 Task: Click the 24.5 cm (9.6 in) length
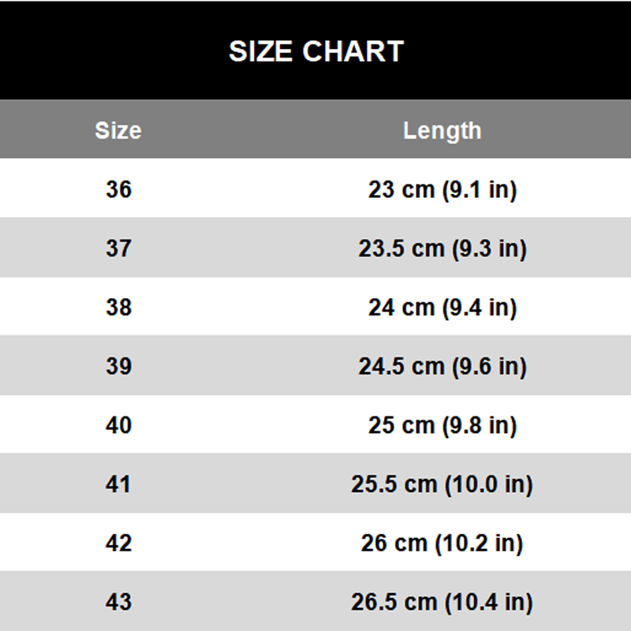[442, 366]
